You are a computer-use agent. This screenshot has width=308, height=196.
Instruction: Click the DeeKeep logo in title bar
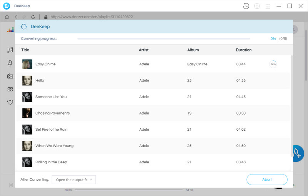click(x=7, y=6)
